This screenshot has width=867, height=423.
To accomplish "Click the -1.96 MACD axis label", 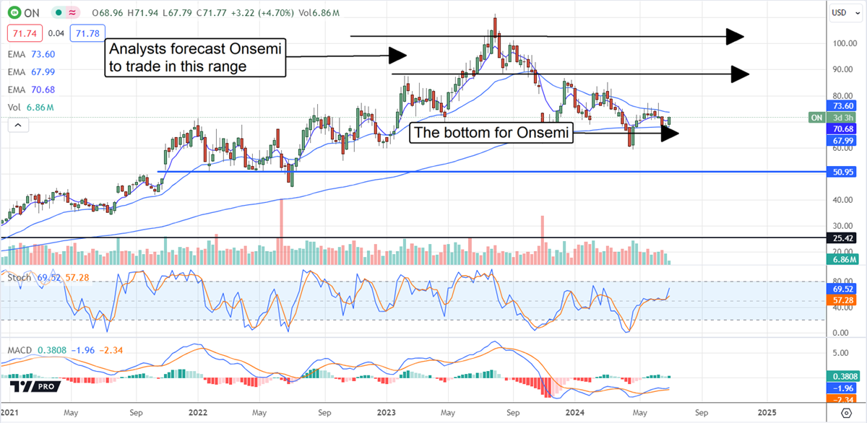I will tap(842, 387).
